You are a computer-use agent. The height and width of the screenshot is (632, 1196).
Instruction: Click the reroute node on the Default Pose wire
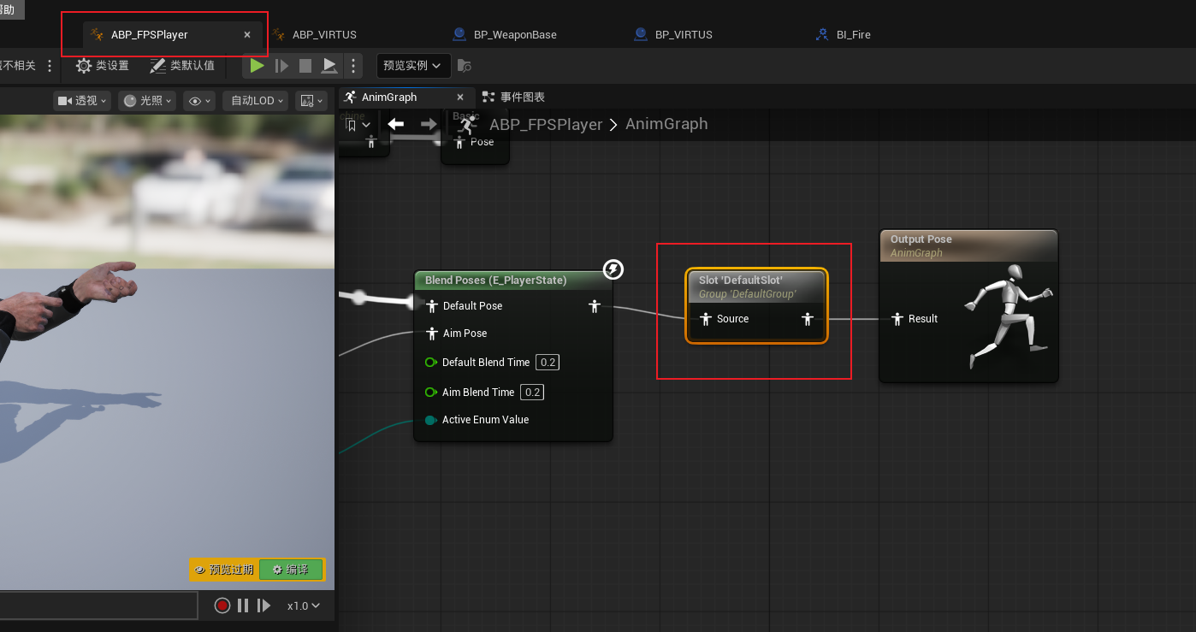click(x=359, y=298)
